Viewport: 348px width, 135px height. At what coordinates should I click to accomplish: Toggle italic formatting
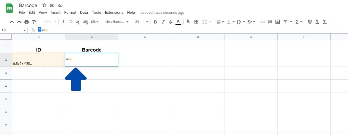tap(163, 22)
